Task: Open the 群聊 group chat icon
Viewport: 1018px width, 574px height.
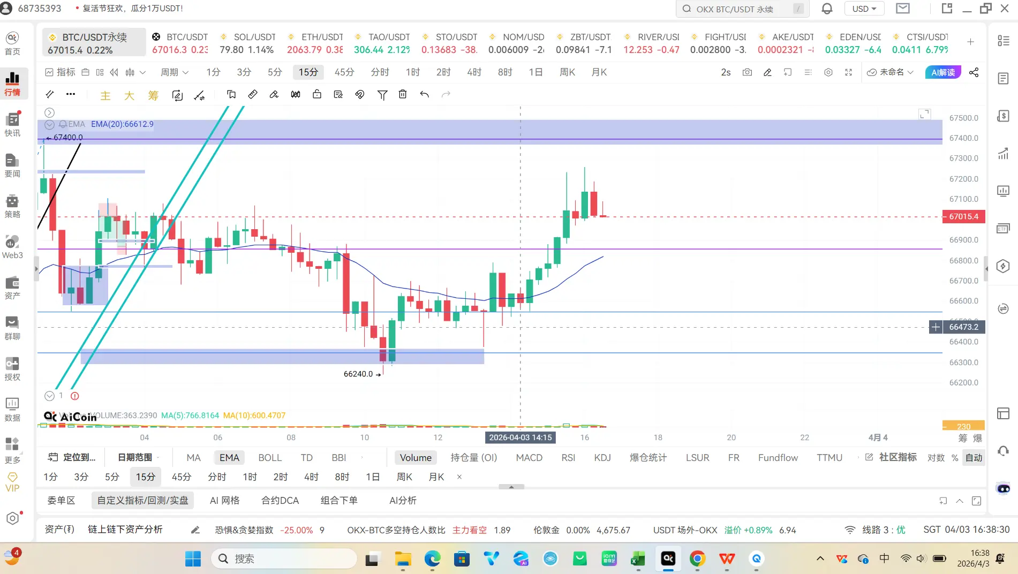Action: click(12, 328)
